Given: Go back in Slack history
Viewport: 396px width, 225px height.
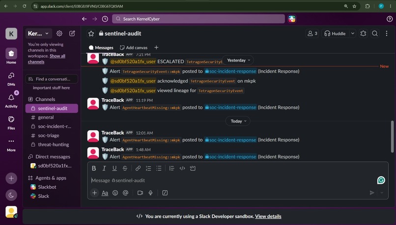Looking at the screenshot, I should click(85, 19).
